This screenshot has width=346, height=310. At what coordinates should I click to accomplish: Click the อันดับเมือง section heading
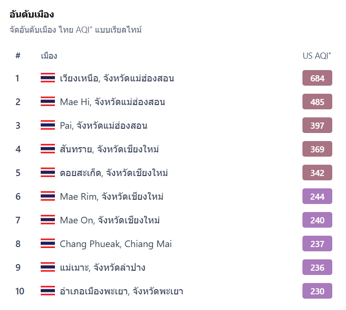(x=32, y=14)
